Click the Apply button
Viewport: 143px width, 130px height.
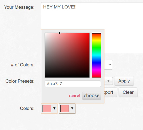point(124,81)
